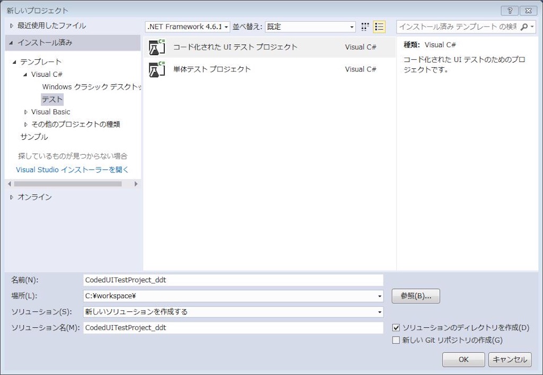
Task: Expand the オンライン section
Action: pos(12,197)
